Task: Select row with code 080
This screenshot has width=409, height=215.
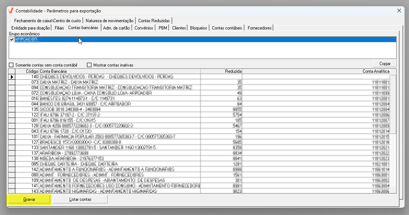Action: 199,175
